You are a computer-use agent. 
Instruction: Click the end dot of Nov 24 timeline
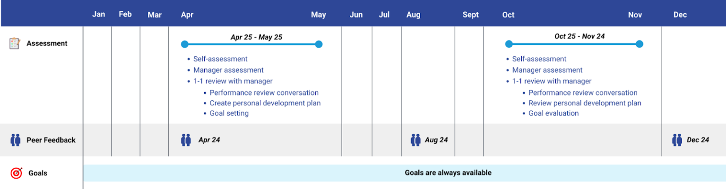click(x=640, y=44)
